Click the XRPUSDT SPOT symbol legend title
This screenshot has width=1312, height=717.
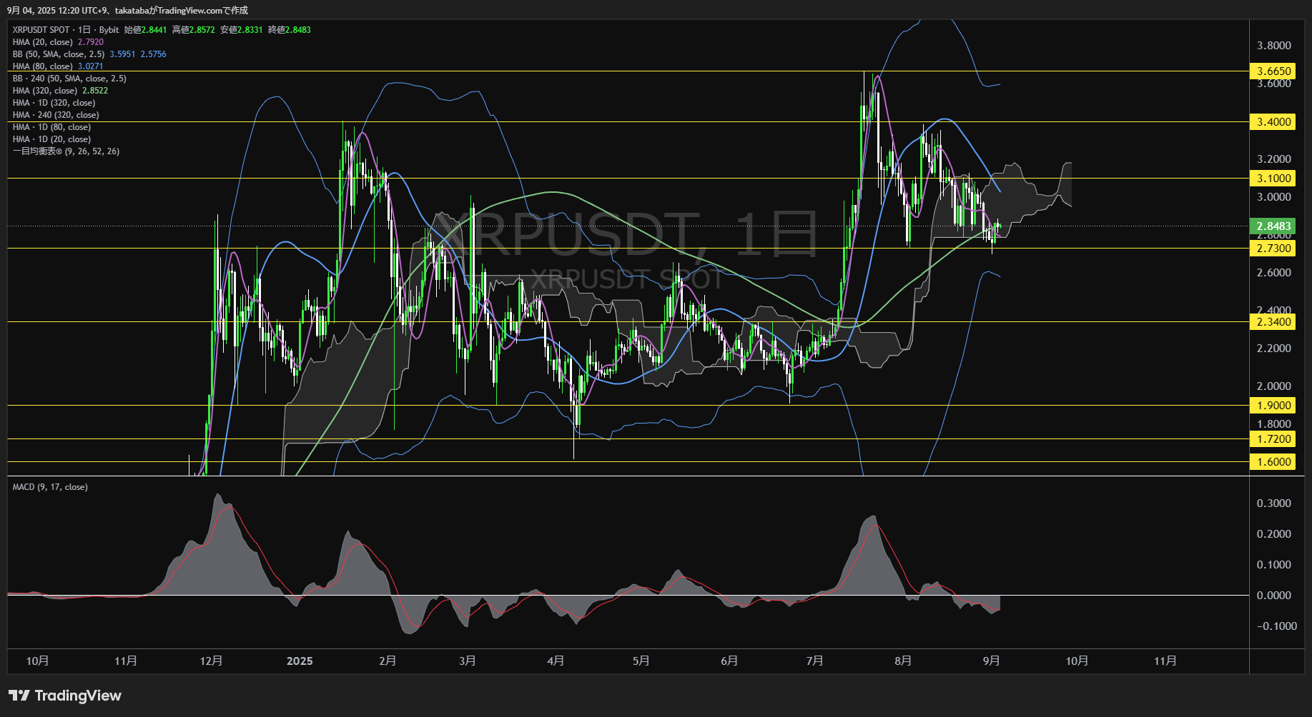66,29
